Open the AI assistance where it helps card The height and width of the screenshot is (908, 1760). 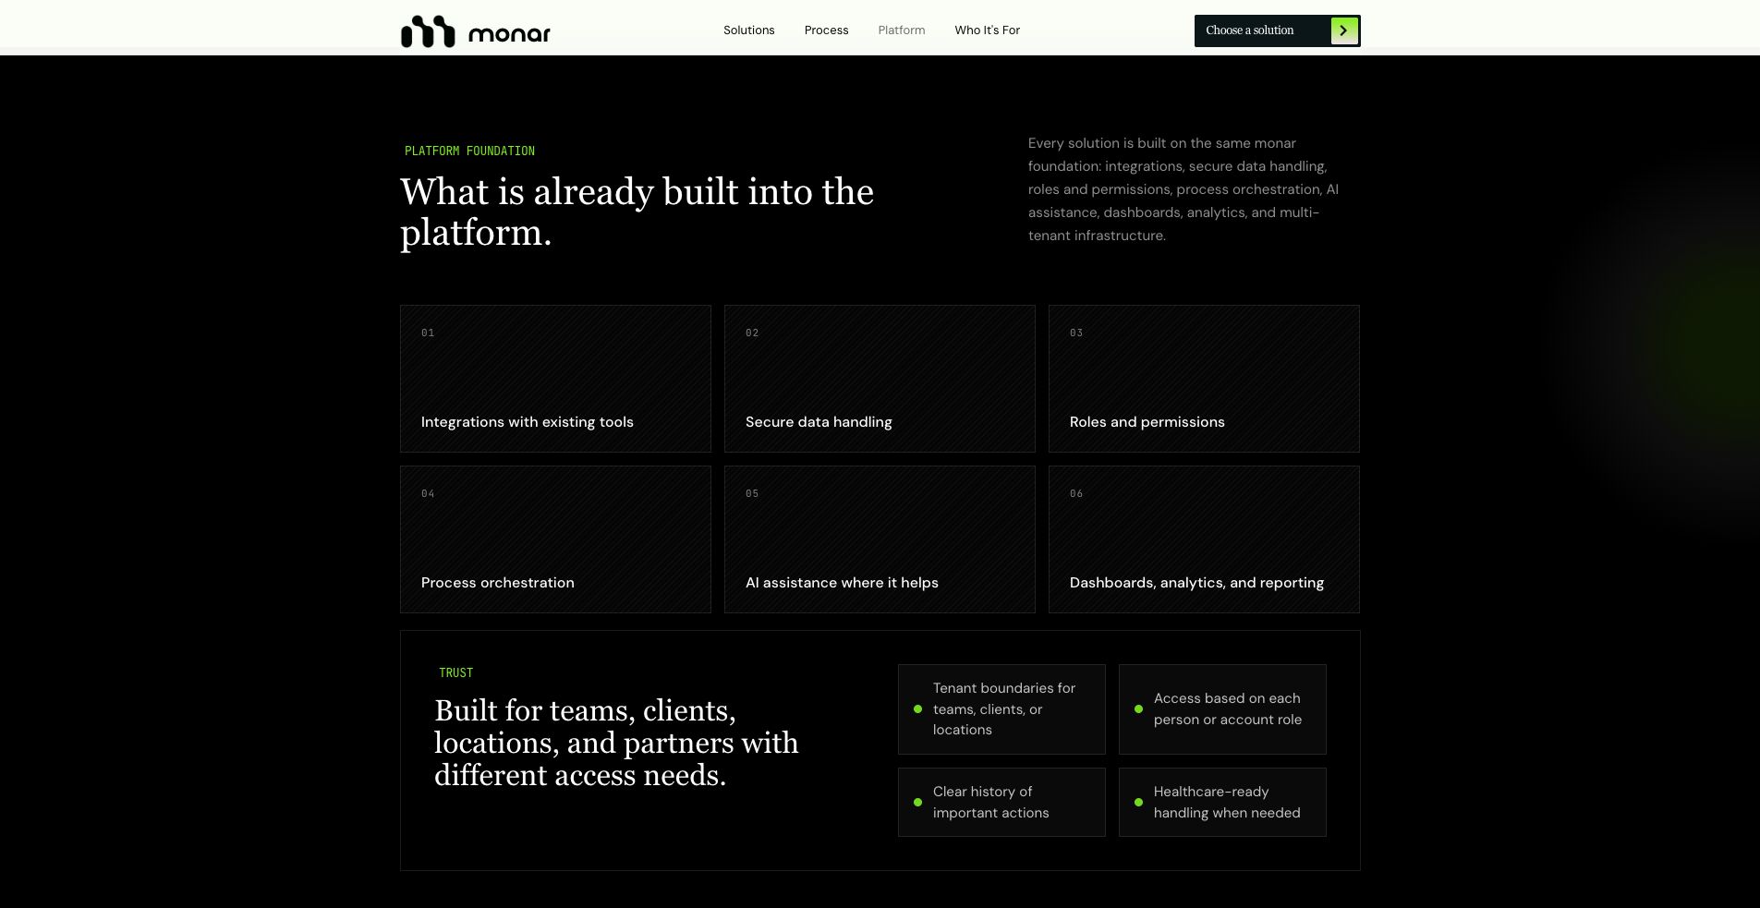pos(880,539)
